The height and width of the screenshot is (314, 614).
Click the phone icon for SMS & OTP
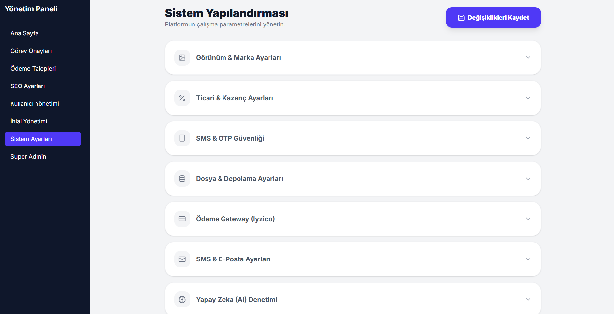coord(182,138)
